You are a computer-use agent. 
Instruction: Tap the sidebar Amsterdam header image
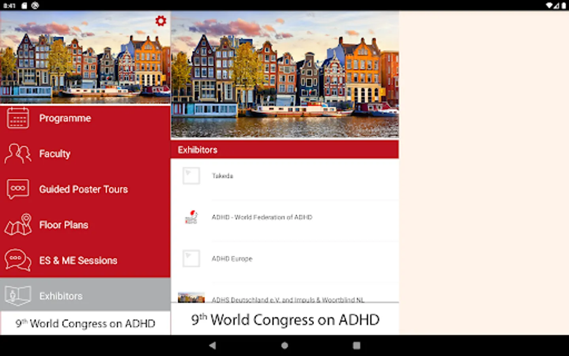[85, 58]
